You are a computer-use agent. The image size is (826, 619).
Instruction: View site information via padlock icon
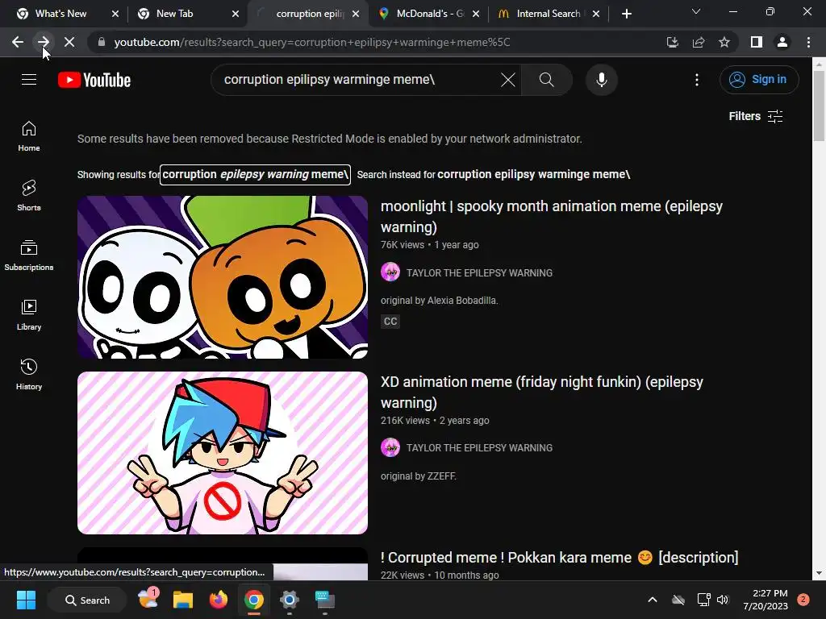102,42
